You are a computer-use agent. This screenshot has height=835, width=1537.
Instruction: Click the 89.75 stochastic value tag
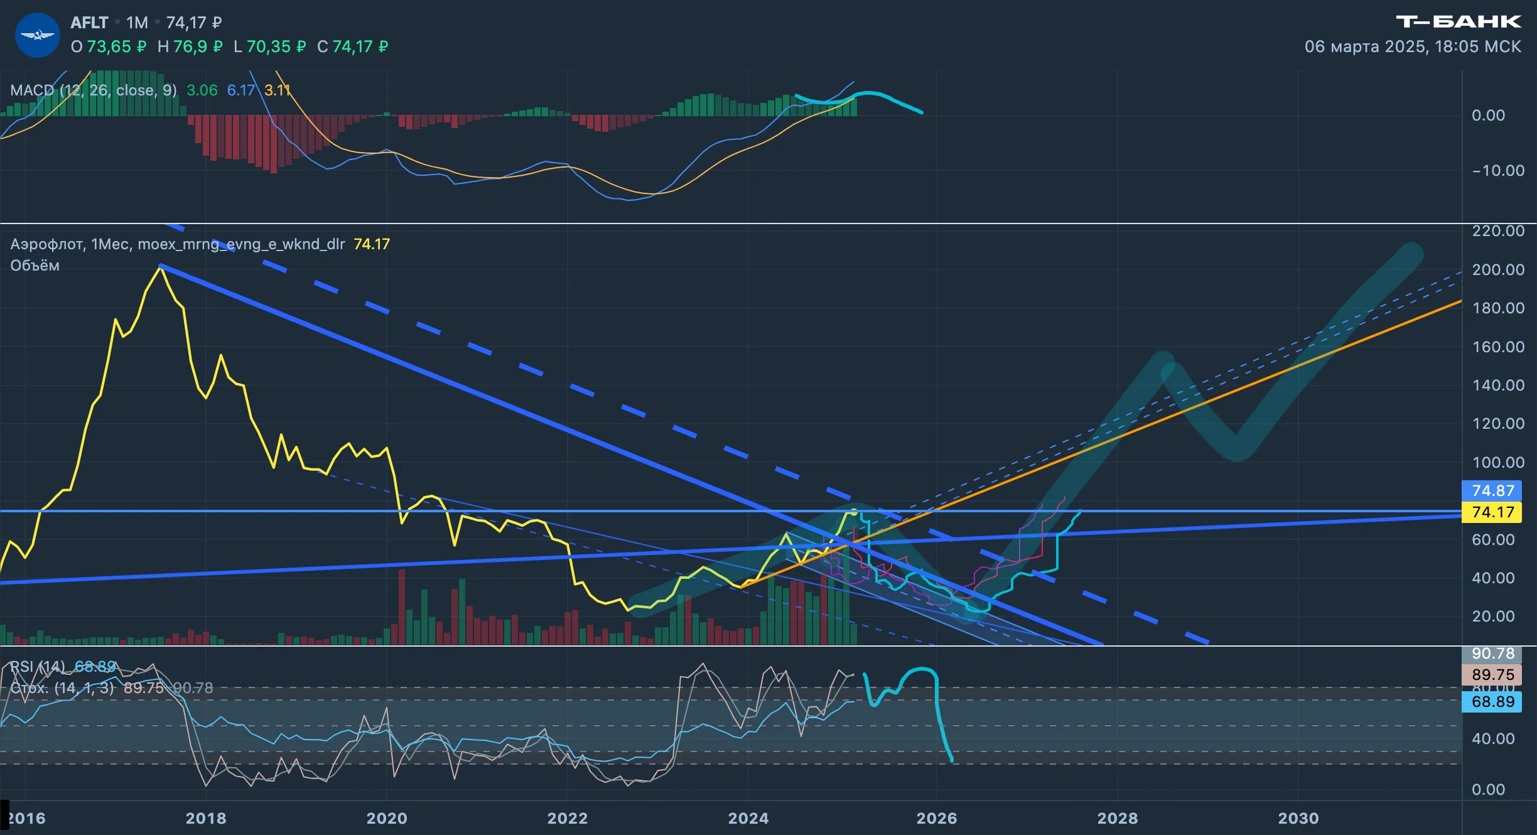(1492, 675)
